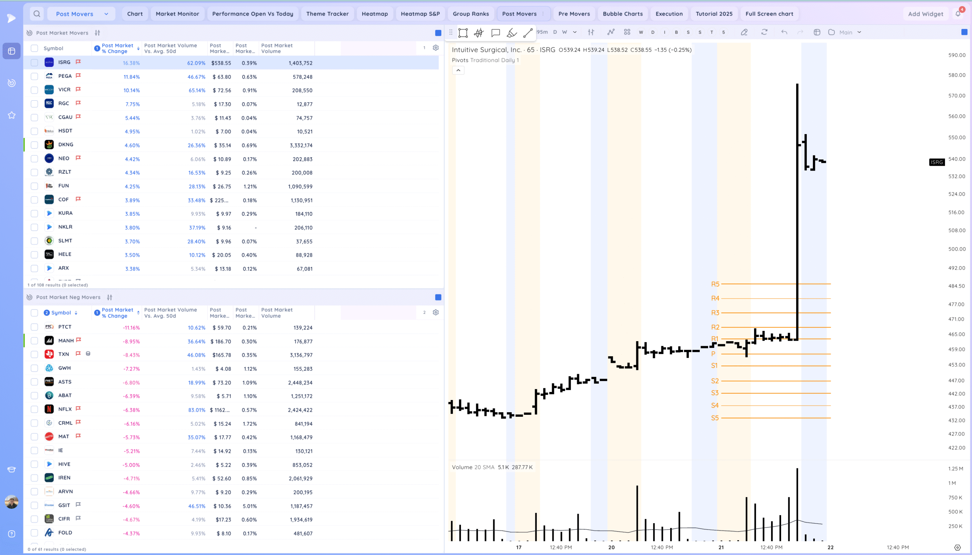Open filter settings for Post Market Movers

point(98,33)
